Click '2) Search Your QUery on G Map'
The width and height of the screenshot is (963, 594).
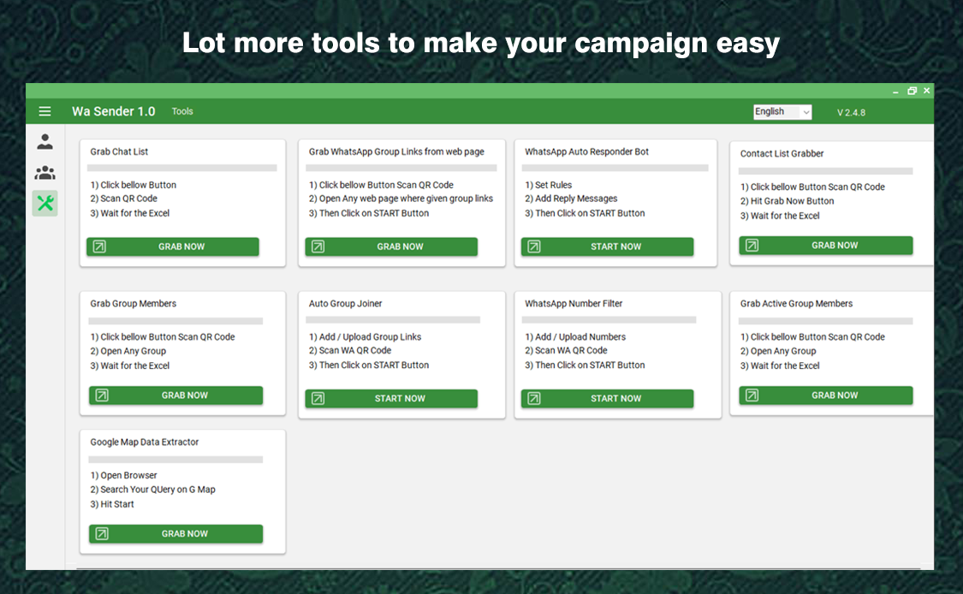click(153, 490)
